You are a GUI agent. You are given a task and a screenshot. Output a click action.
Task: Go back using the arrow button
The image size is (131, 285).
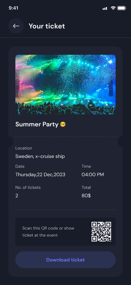point(16,26)
